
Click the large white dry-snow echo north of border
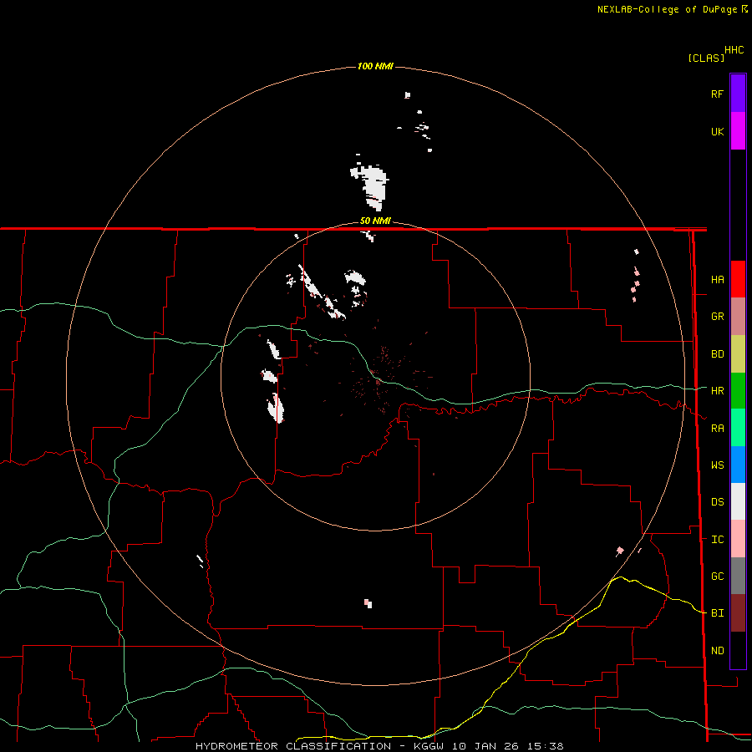[374, 186]
